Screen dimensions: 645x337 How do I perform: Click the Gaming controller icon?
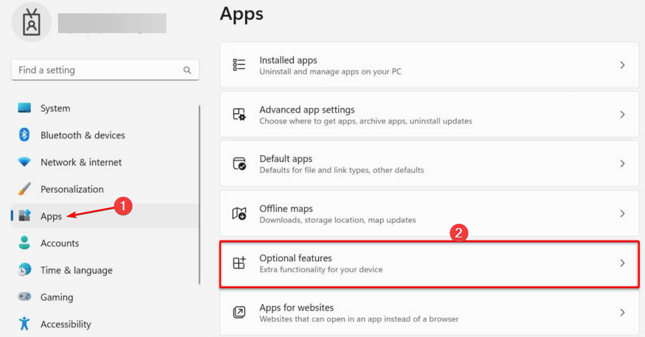coord(25,297)
